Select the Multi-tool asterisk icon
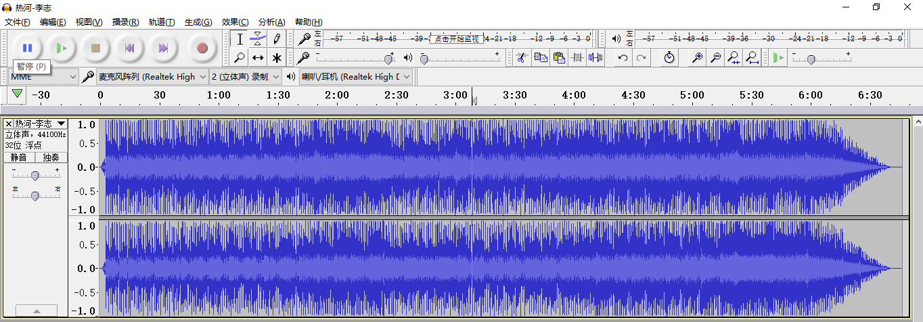Screen dimensions: 923x322 point(276,57)
